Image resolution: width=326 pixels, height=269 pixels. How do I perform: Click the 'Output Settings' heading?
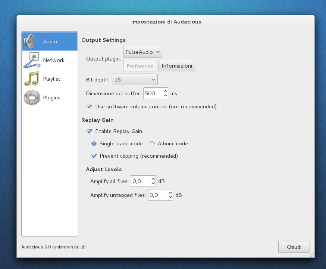click(103, 40)
